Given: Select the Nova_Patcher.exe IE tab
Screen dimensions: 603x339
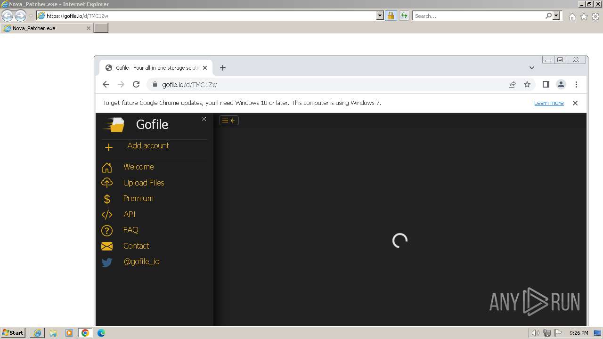Looking at the screenshot, I should point(46,28).
